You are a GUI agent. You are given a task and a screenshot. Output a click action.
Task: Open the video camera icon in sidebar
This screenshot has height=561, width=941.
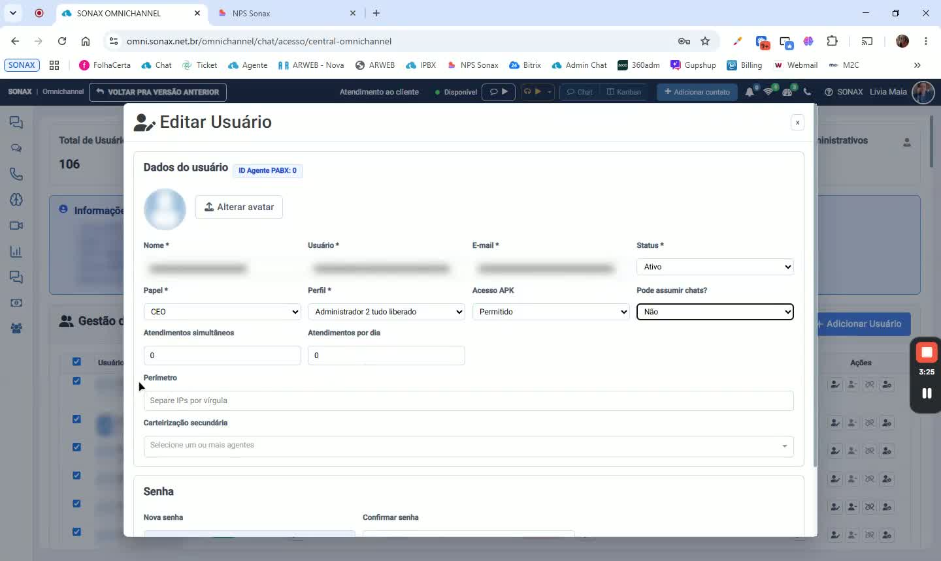click(16, 226)
